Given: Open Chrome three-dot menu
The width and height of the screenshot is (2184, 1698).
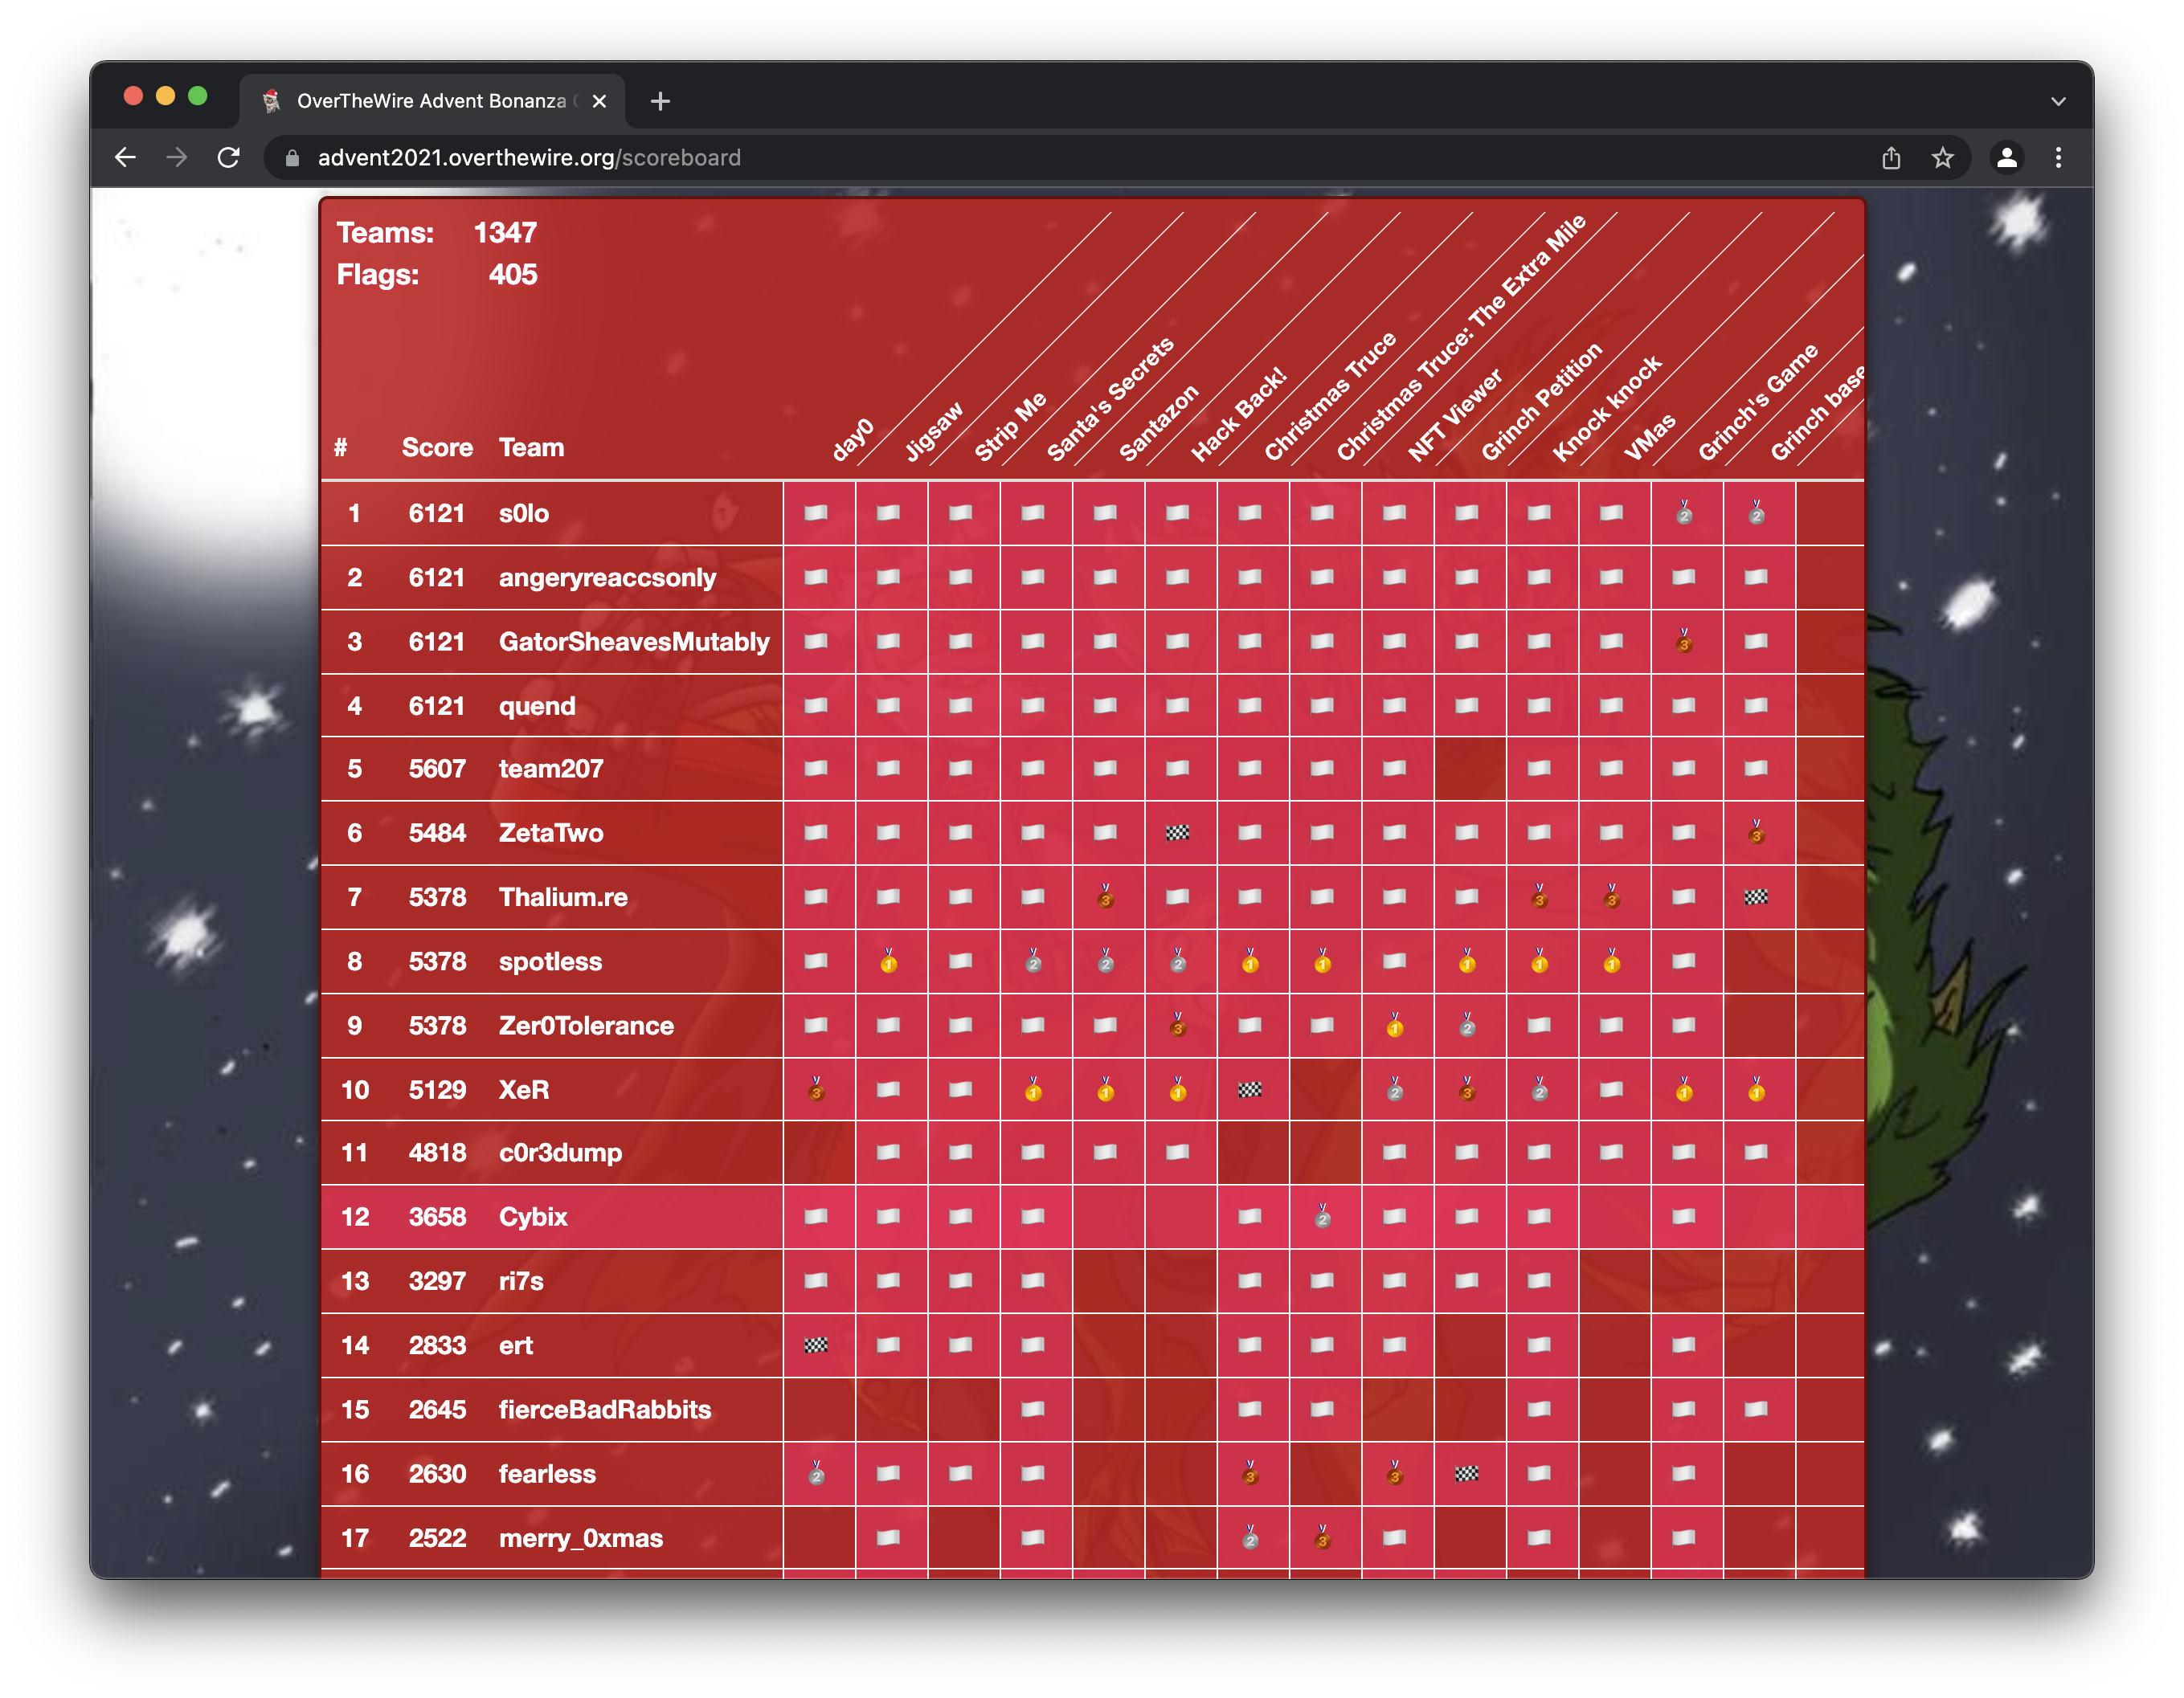Looking at the screenshot, I should 2058,158.
